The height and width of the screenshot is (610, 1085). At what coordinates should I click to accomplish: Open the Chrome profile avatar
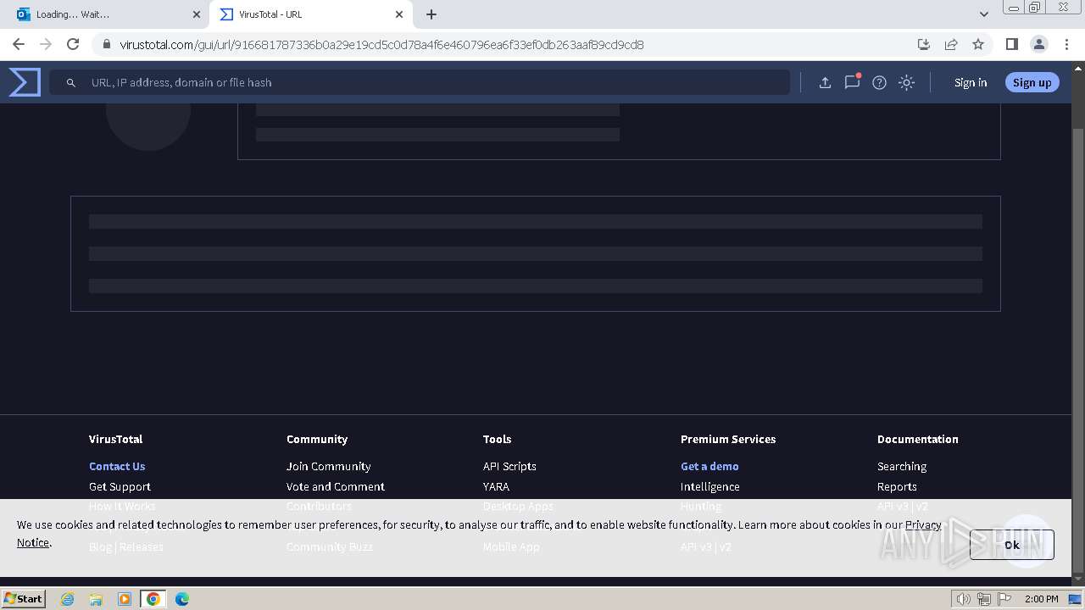click(x=1038, y=44)
